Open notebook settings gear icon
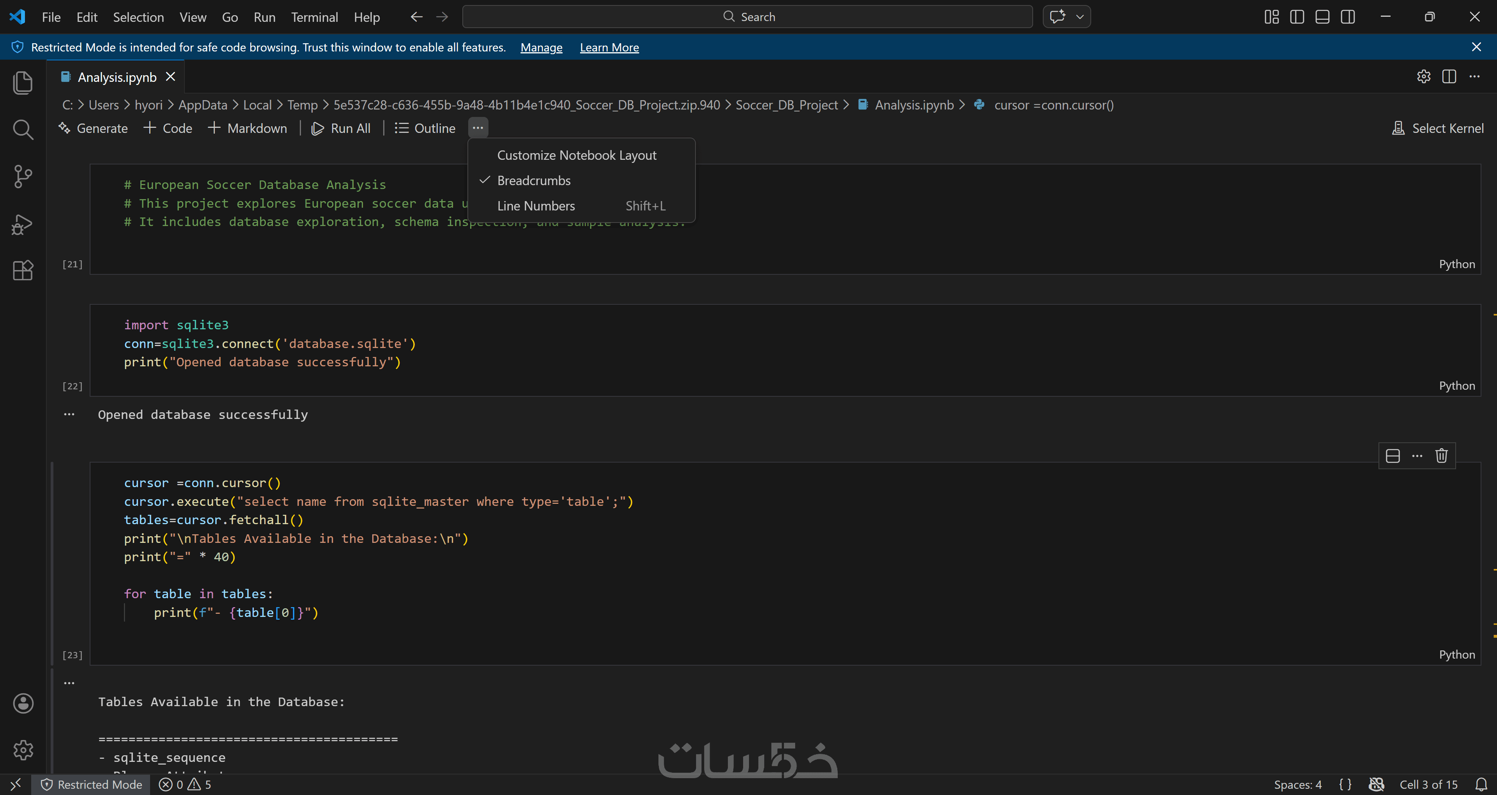 click(x=1423, y=77)
